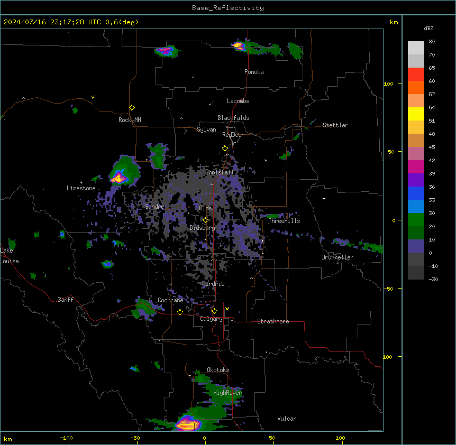The image size is (456, 445).
Task: Click the yellow diamond marker below Cochrane
Action: (x=180, y=312)
